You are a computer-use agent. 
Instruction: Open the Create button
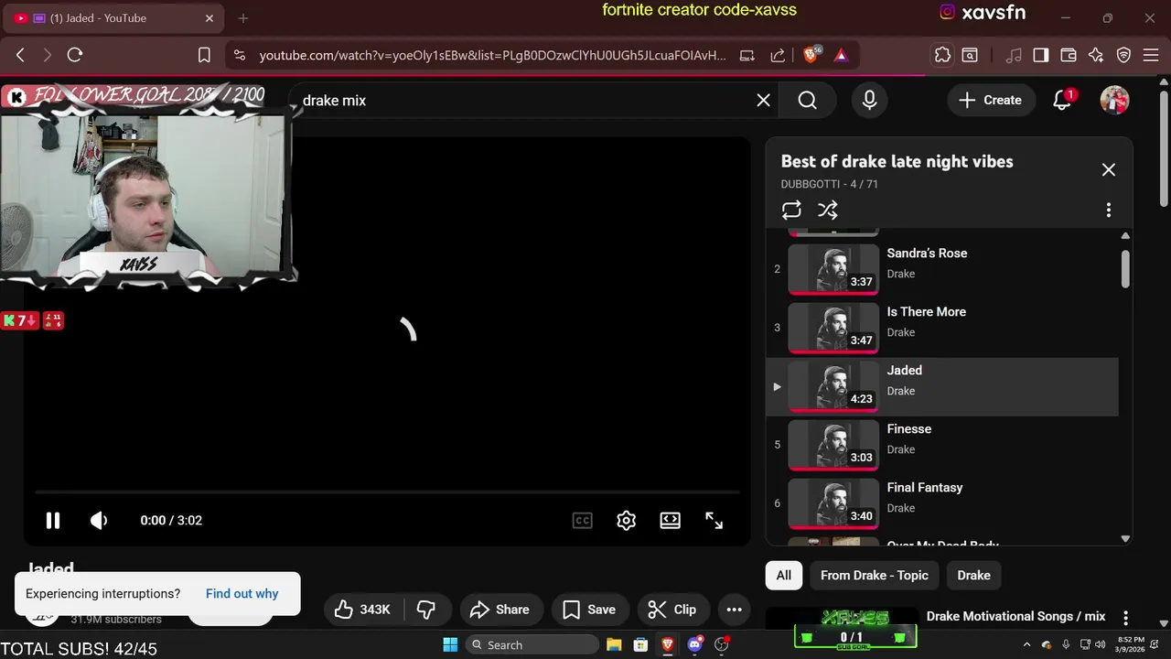coord(990,101)
